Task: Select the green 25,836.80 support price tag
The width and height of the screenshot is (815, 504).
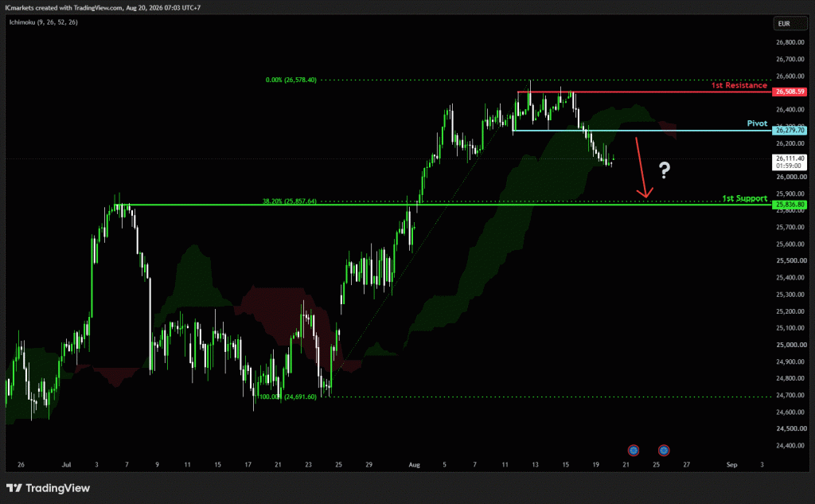Action: click(x=790, y=205)
